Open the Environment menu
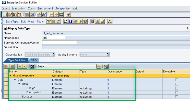The image size is (190, 102). point(45,8)
